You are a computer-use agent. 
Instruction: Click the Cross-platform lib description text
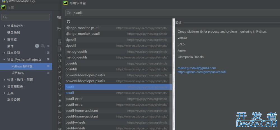pyautogui.click(x=222, y=32)
